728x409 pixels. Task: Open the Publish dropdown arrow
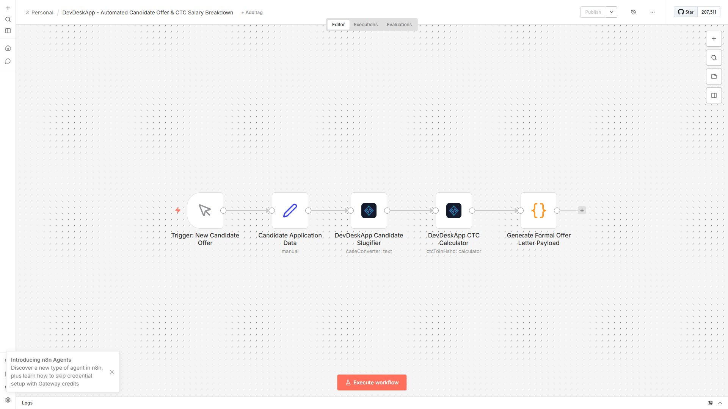point(612,12)
